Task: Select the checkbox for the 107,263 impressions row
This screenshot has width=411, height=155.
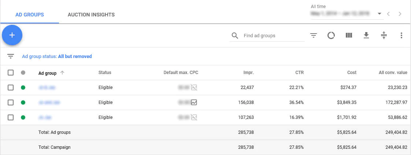Action: (11, 117)
